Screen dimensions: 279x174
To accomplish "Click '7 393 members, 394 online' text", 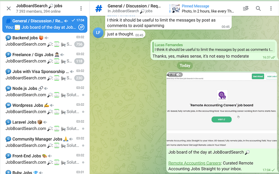I will click(38, 11).
